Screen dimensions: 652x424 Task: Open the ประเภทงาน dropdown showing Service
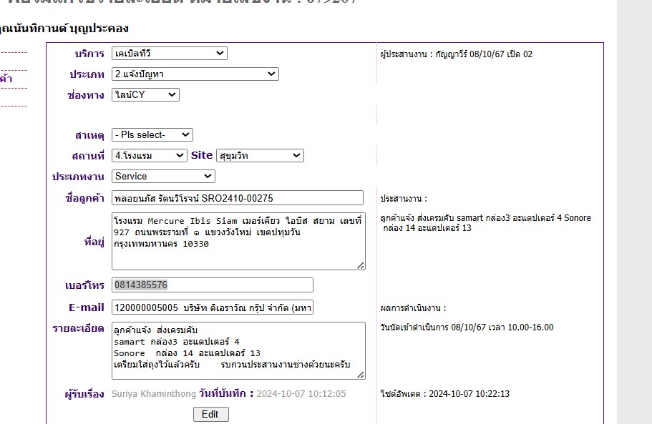[x=163, y=176]
